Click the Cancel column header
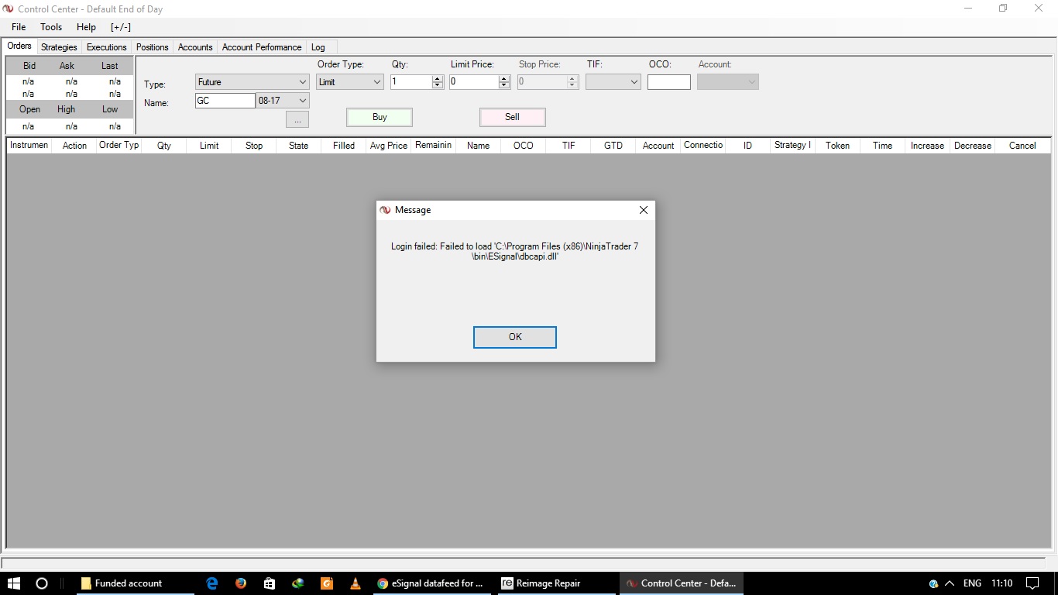1058x595 pixels. [x=1022, y=146]
